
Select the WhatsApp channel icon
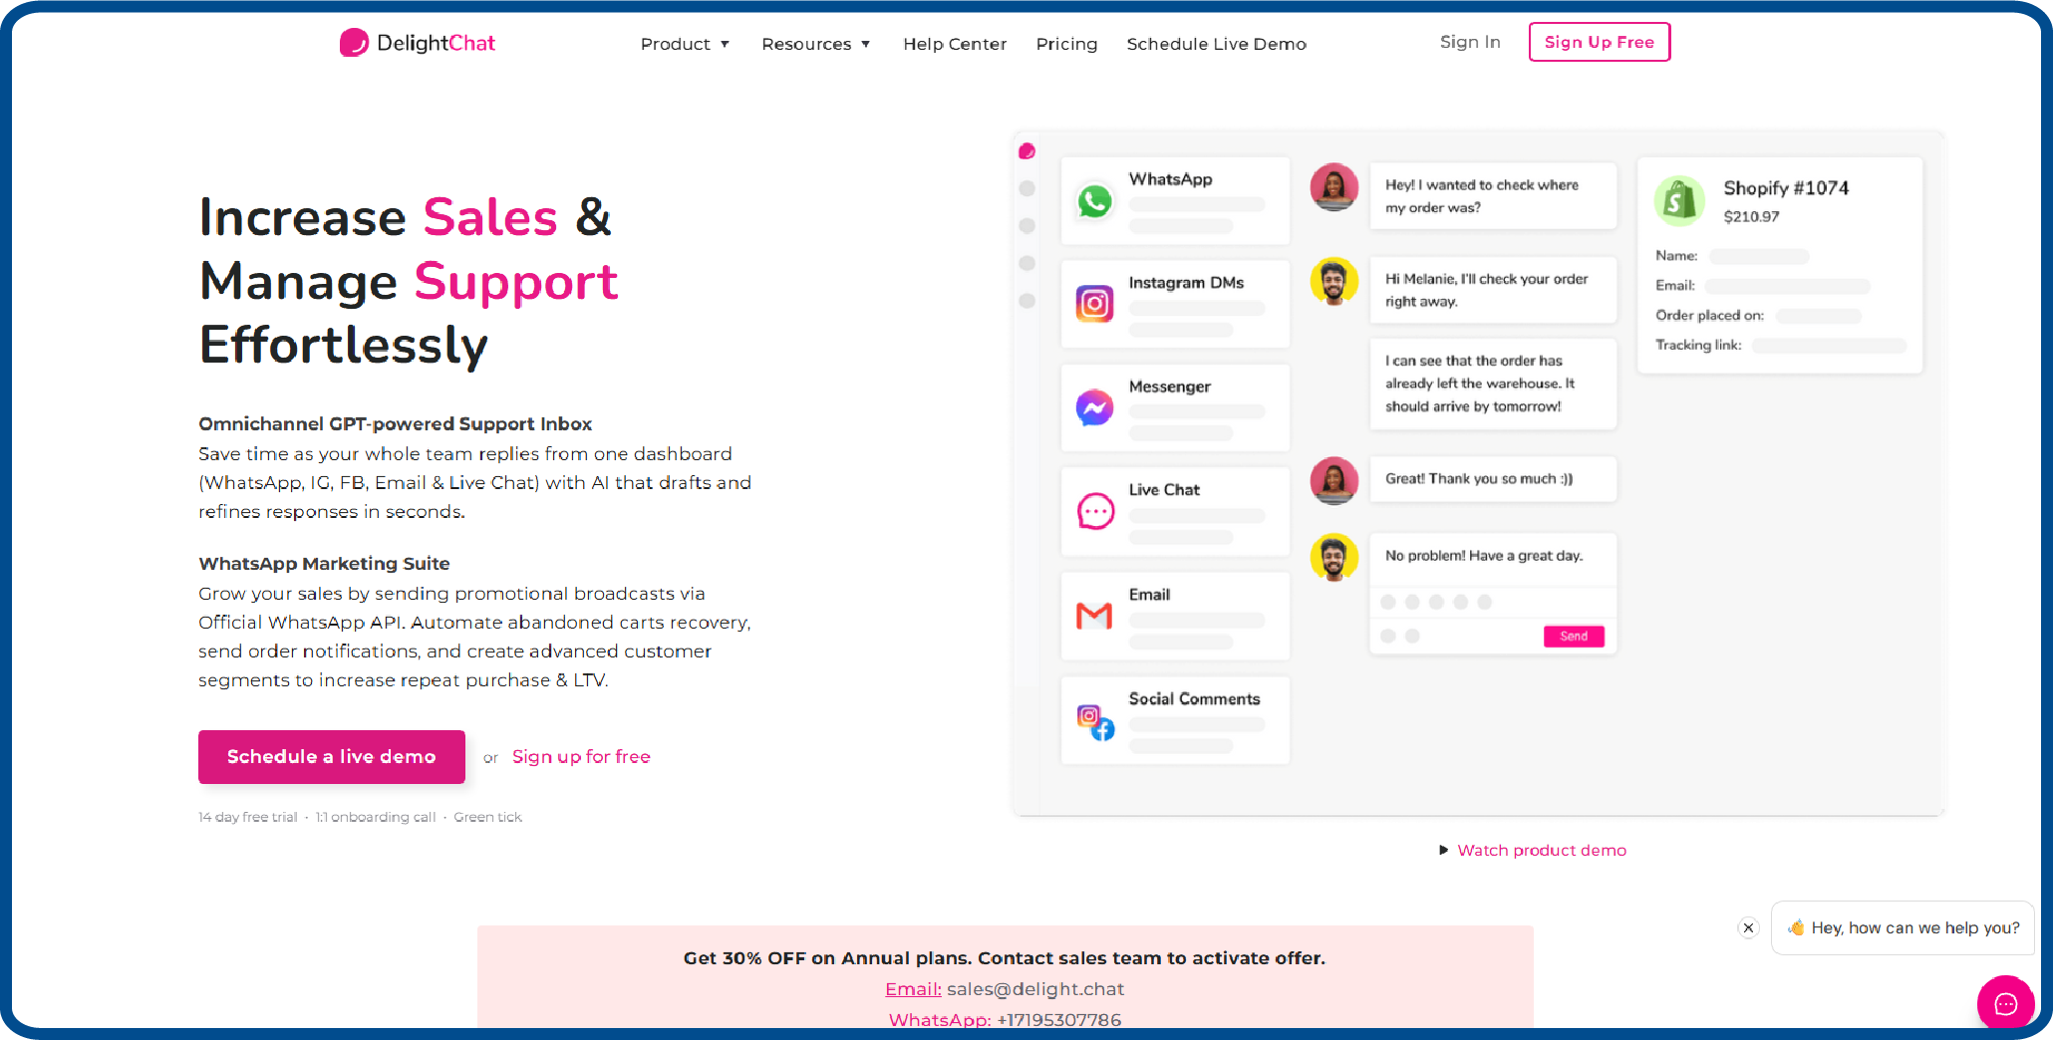tap(1094, 200)
